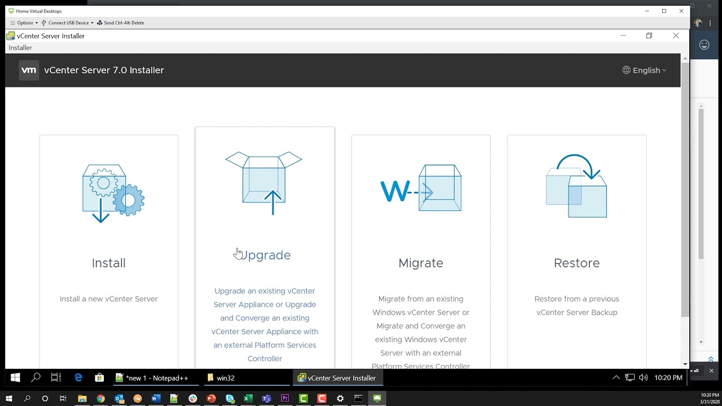Expand the remote system tray hidden icons
The width and height of the screenshot is (722, 406).
(x=616, y=378)
